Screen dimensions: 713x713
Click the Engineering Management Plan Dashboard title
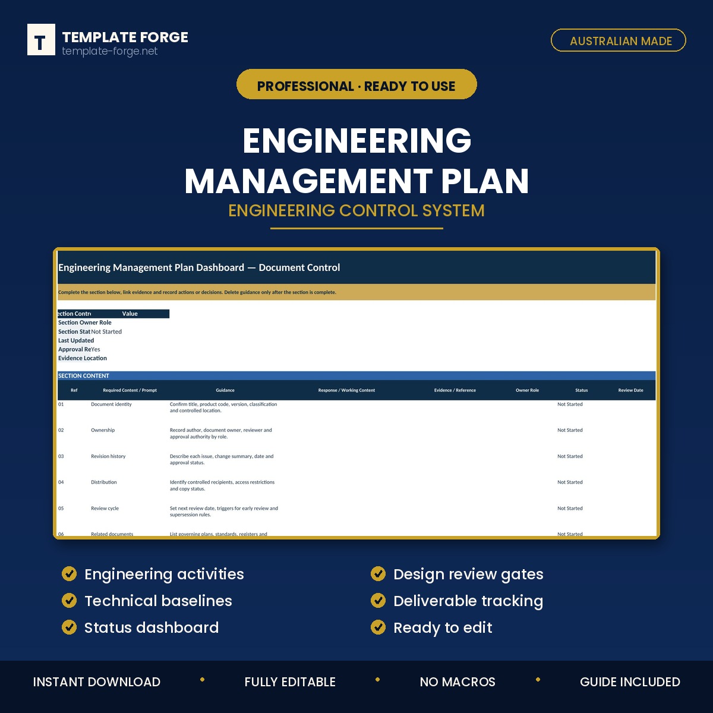[199, 267]
